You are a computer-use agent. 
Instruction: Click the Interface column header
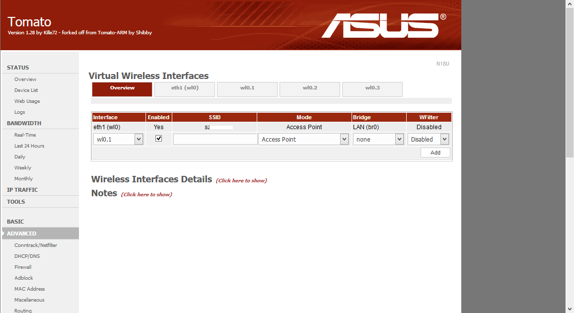click(119, 117)
